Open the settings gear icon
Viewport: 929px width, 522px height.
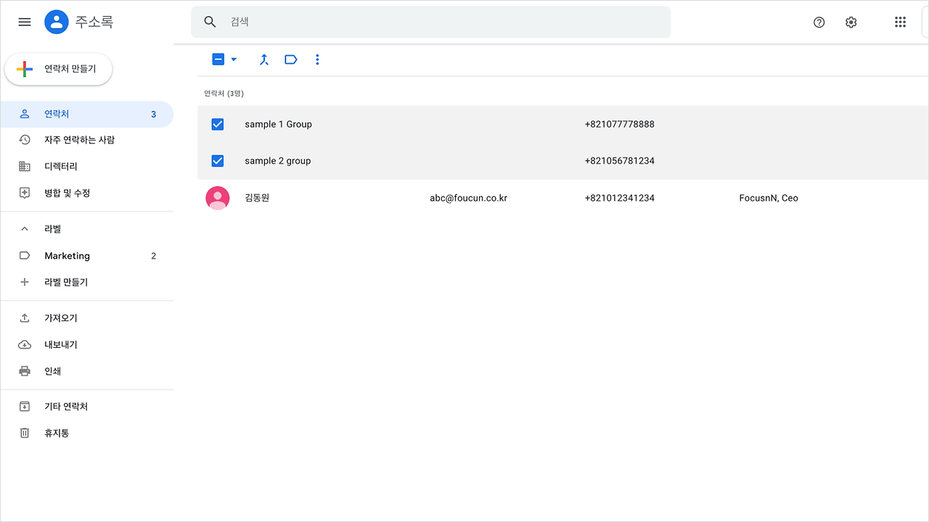tap(851, 22)
